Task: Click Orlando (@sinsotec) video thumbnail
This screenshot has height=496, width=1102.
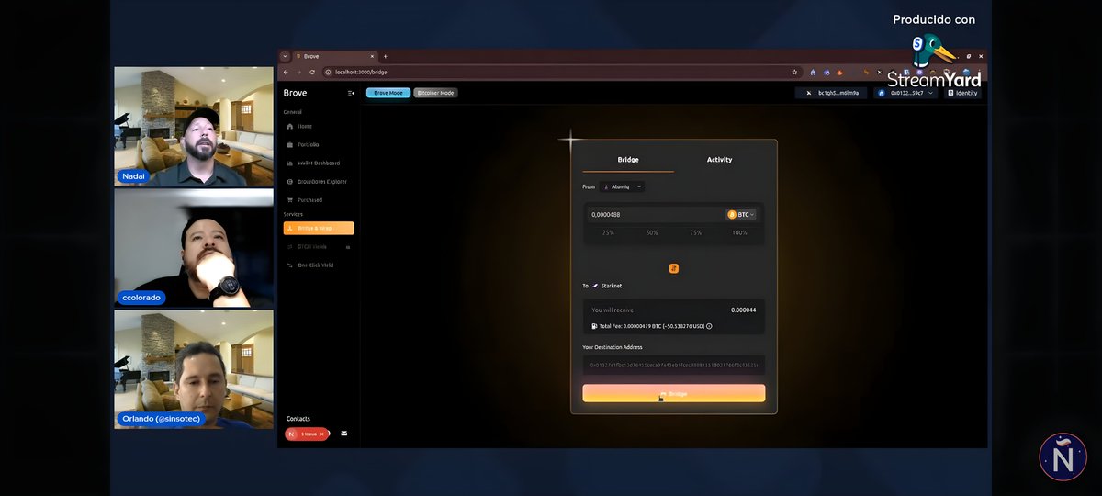Action: 194,368
